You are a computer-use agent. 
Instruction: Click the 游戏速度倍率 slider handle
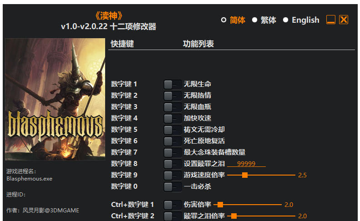tap(245, 175)
